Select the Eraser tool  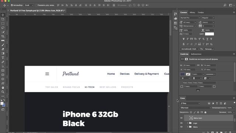(x=3, y=49)
